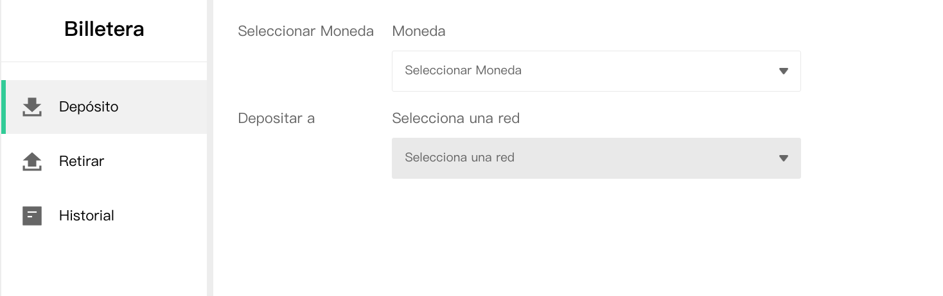Image resolution: width=943 pixels, height=296 pixels.
Task: Click the horizontal line under Billetera
Action: [x=104, y=62]
